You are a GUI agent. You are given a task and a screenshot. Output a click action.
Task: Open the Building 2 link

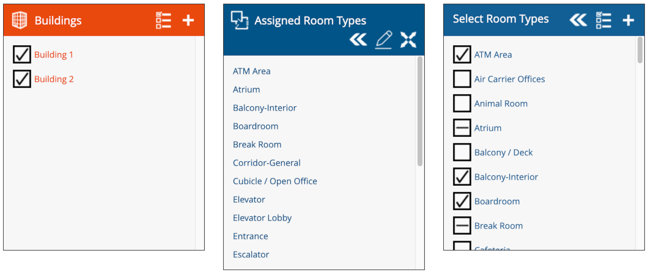(x=54, y=79)
